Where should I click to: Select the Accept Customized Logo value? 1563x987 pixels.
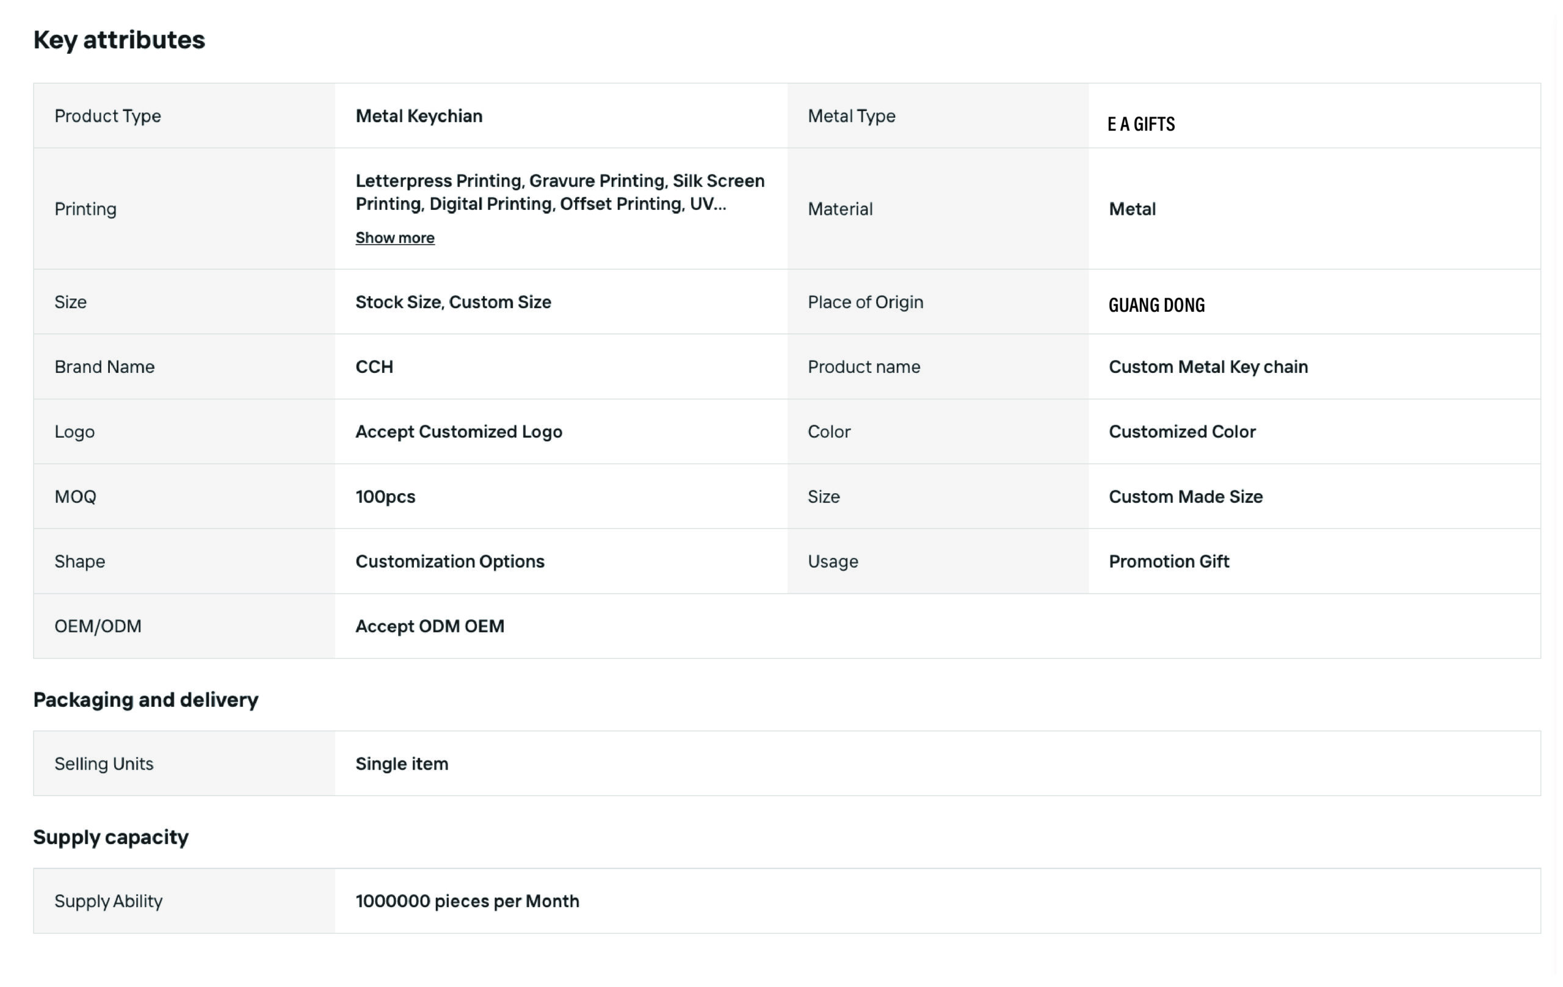coord(459,432)
